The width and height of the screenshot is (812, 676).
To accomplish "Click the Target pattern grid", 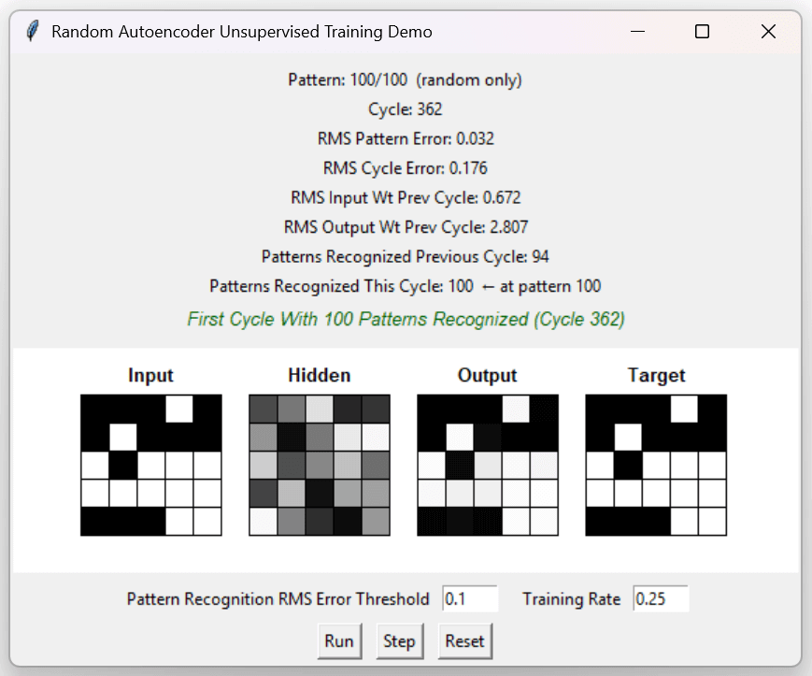I will (x=656, y=466).
